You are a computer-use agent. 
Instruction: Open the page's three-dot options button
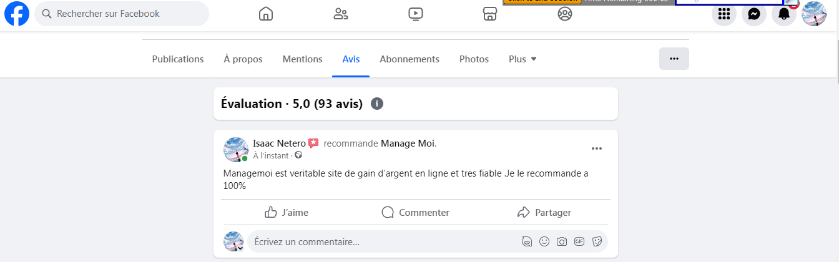(x=674, y=59)
